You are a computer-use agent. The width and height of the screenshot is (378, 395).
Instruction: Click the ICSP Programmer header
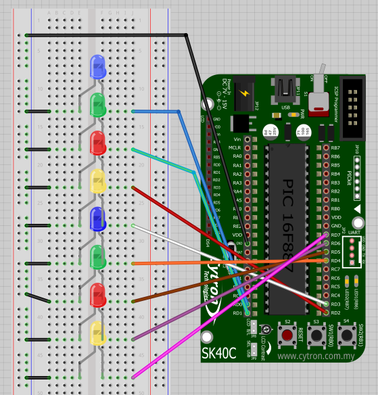click(352, 108)
